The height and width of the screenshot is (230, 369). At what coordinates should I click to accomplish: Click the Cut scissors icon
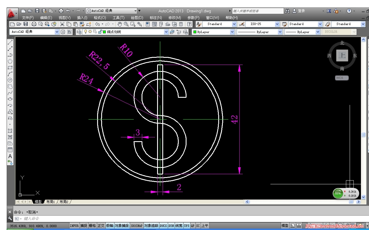[62, 24]
